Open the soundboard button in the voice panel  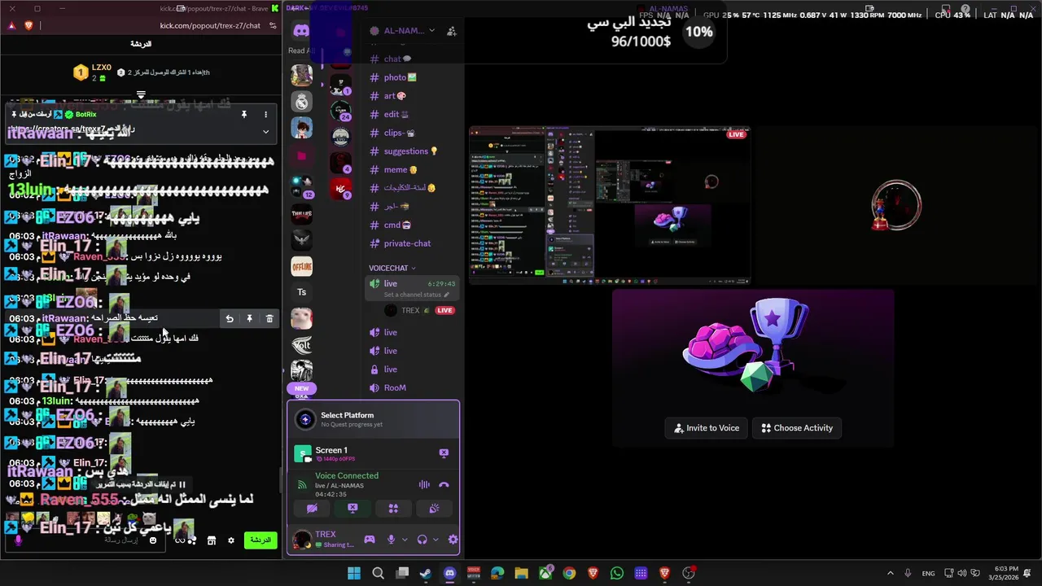434,508
